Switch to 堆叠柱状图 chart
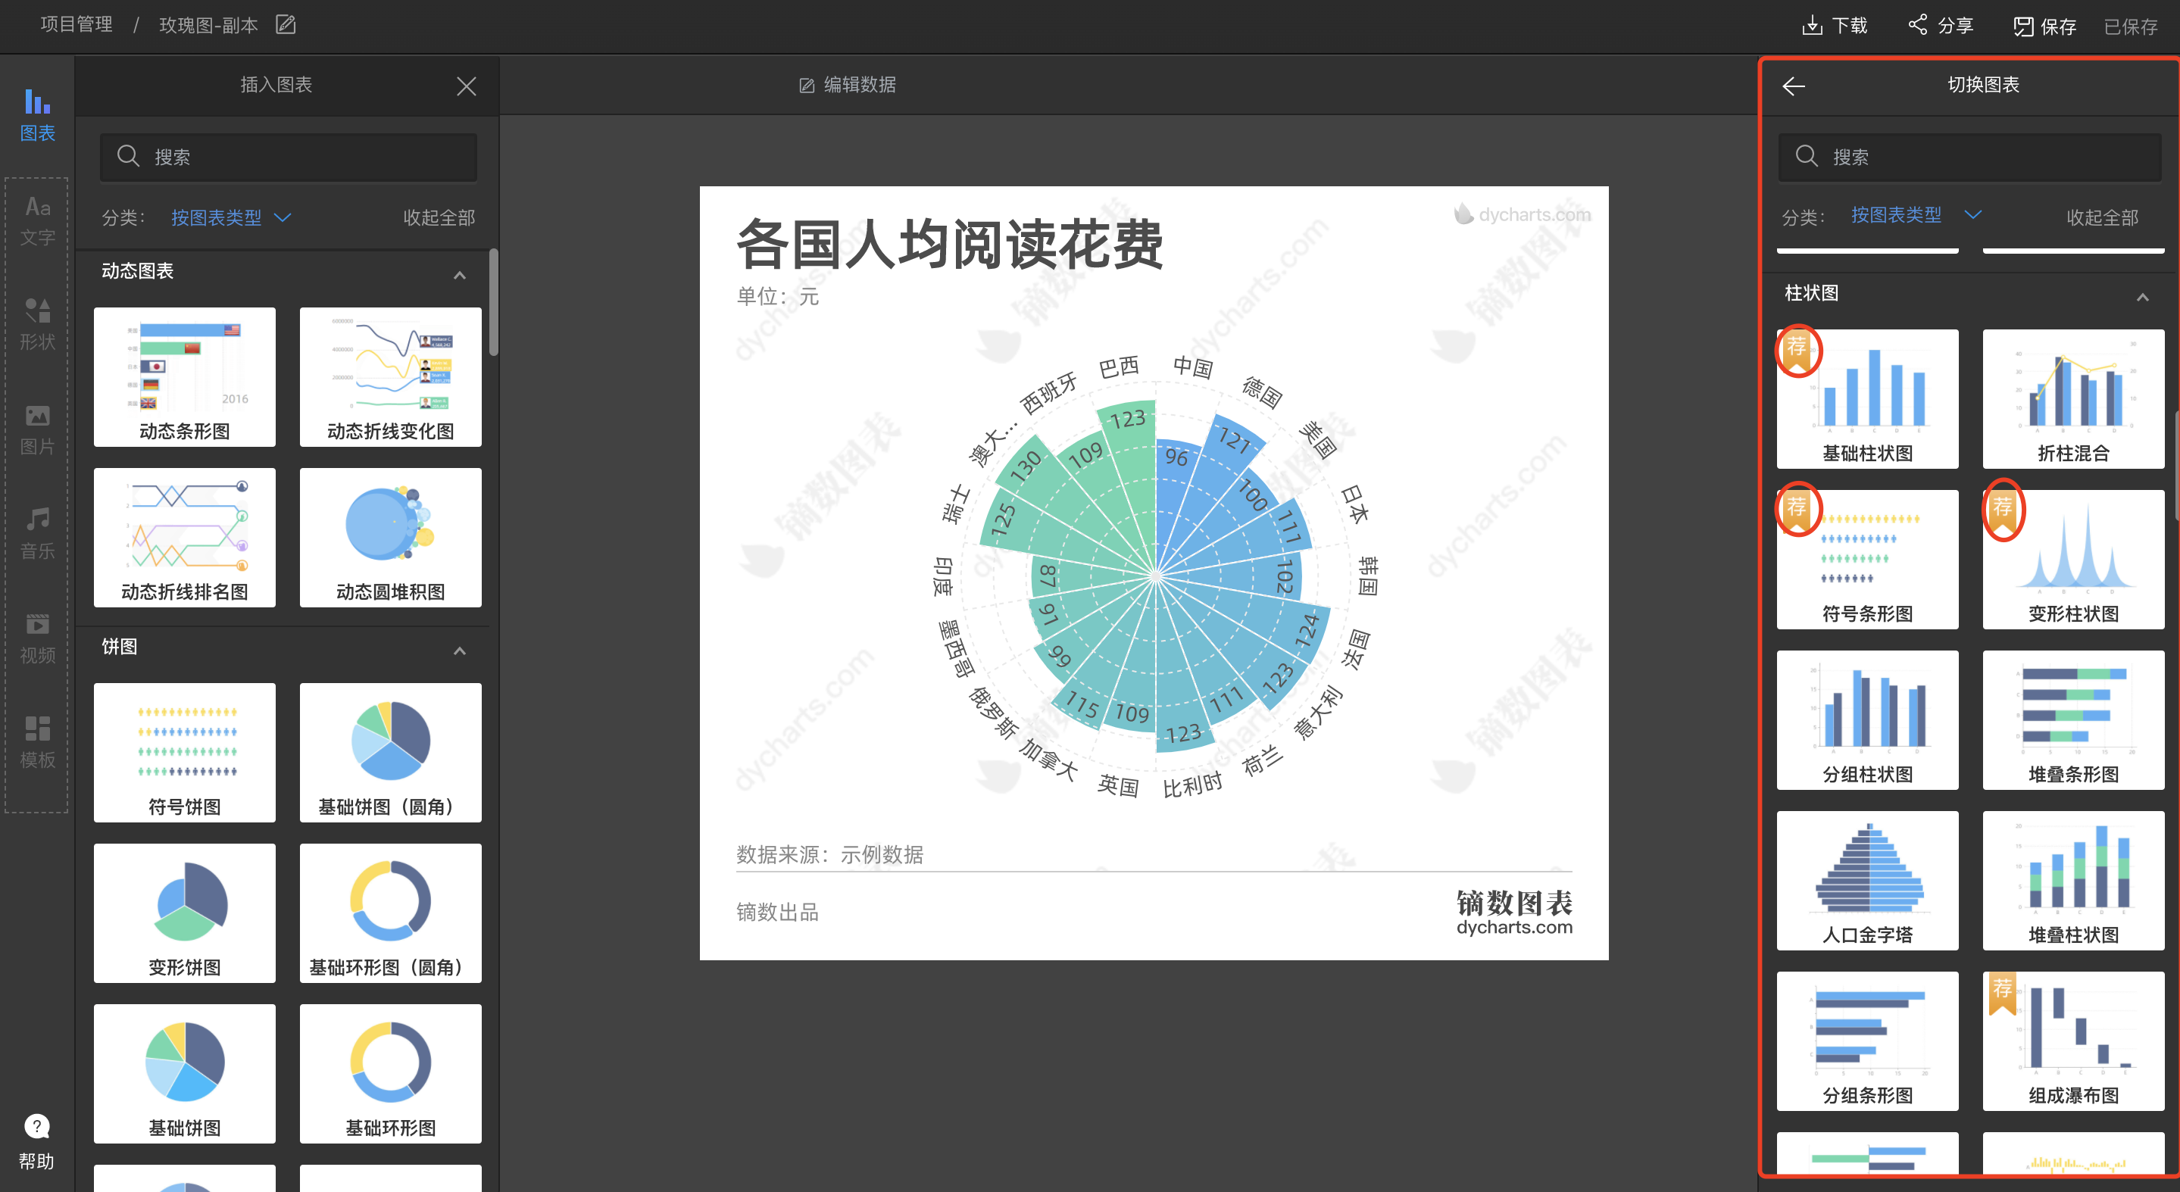Viewport: 2180px width, 1192px height. 2072,881
